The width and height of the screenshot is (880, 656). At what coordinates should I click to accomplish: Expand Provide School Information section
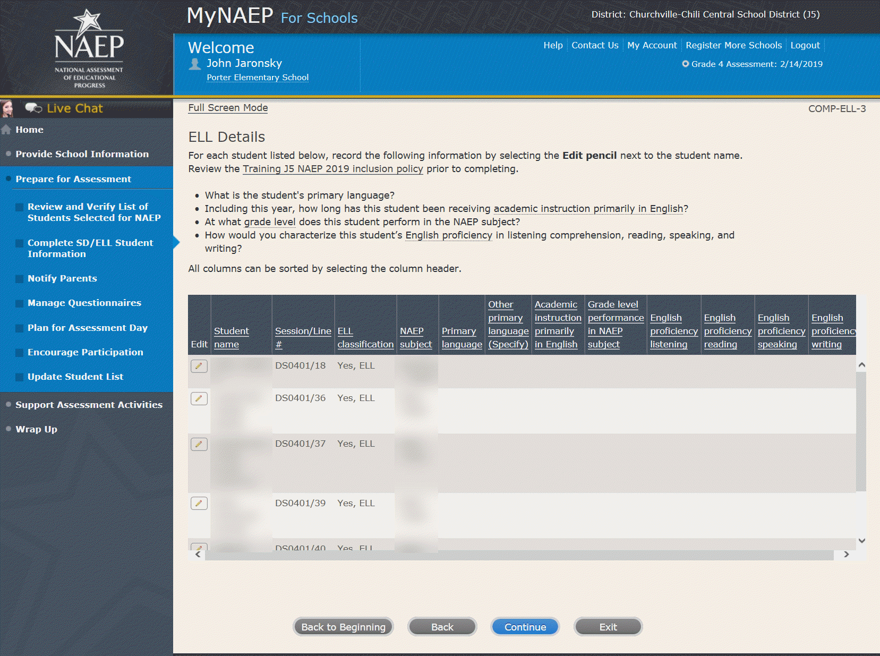click(82, 154)
